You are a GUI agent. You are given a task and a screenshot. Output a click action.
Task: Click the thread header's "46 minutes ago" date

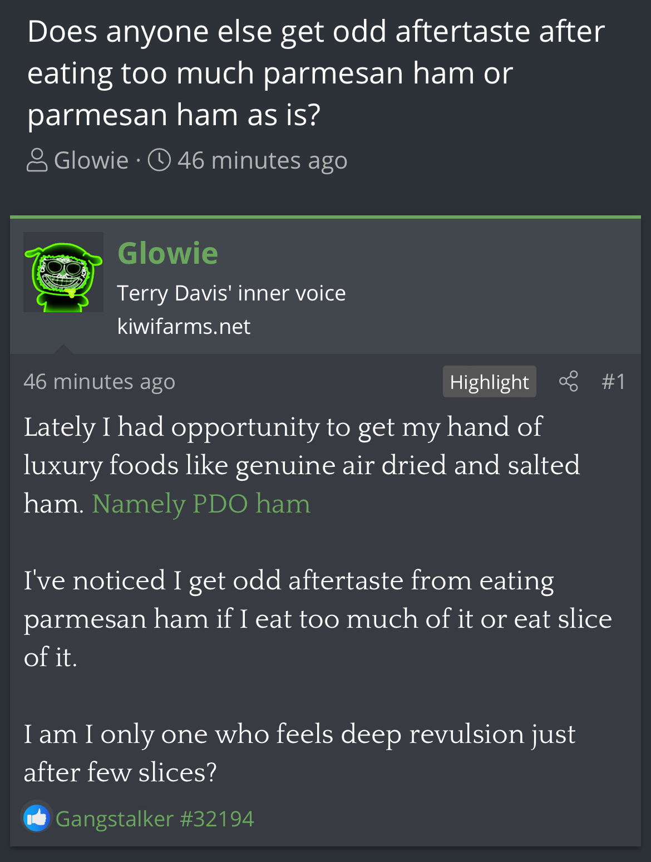click(262, 160)
